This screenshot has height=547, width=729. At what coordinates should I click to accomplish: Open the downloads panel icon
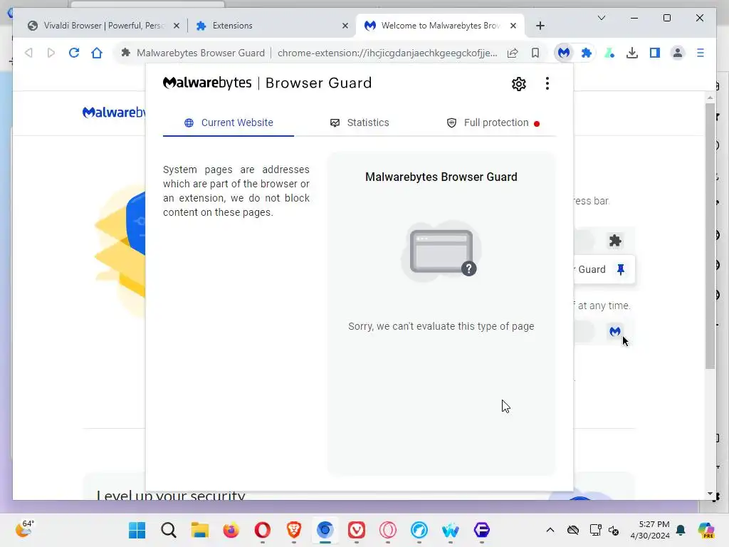(632, 53)
